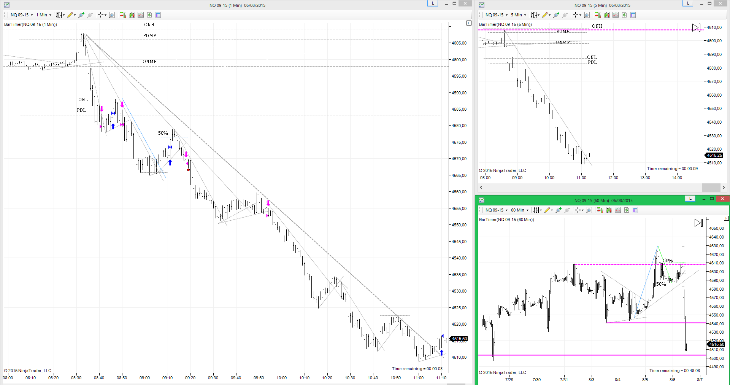Toggle Chart Trader icon in the 60 Min chart
The height and width of the screenshot is (385, 730).
click(600, 210)
